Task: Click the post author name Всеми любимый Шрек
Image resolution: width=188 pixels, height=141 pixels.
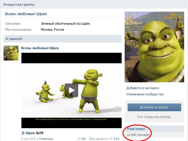Action: pyautogui.click(x=40, y=48)
